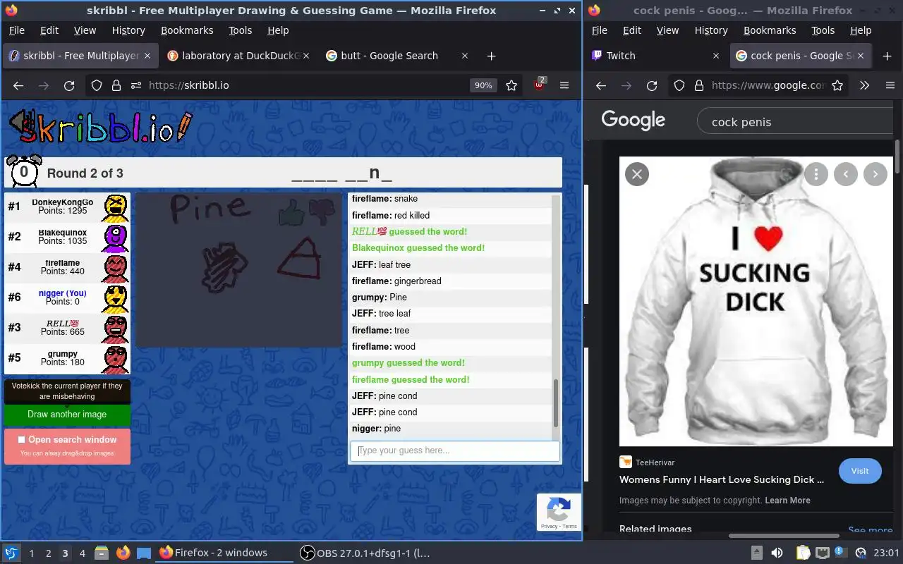Open Tools menu in Google window
The height and width of the screenshot is (564, 903).
pyautogui.click(x=823, y=30)
